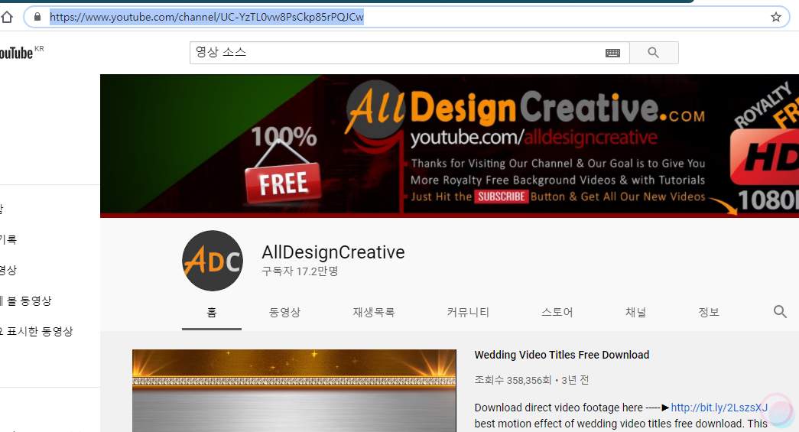The width and height of the screenshot is (799, 432).
Task: Switch to the 스토어 tab
Action: [x=557, y=312]
